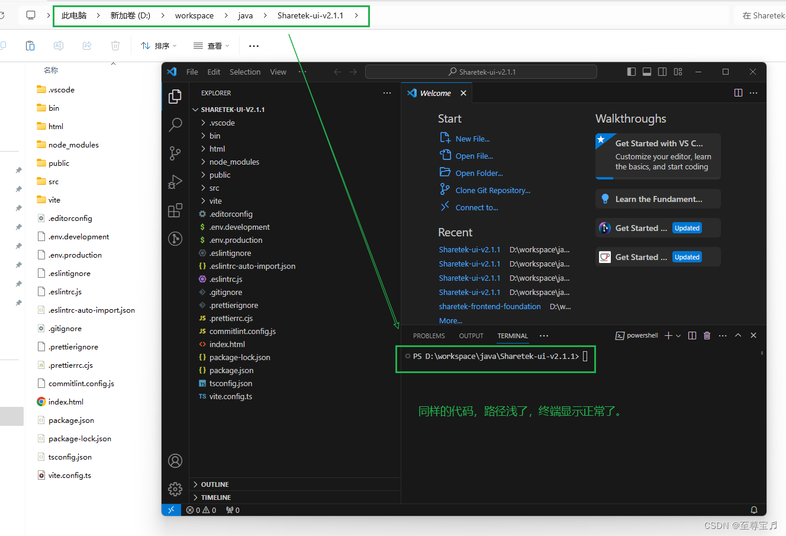Click the notifications bell in status bar

pyautogui.click(x=754, y=510)
